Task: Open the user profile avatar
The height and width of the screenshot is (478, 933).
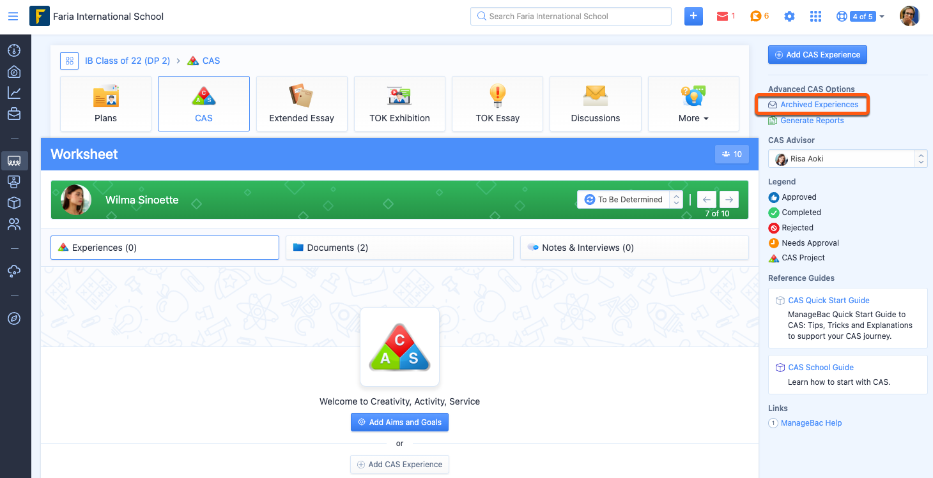Action: point(909,16)
